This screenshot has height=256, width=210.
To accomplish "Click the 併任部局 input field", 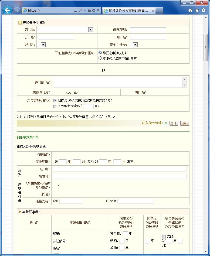I will [148, 30].
